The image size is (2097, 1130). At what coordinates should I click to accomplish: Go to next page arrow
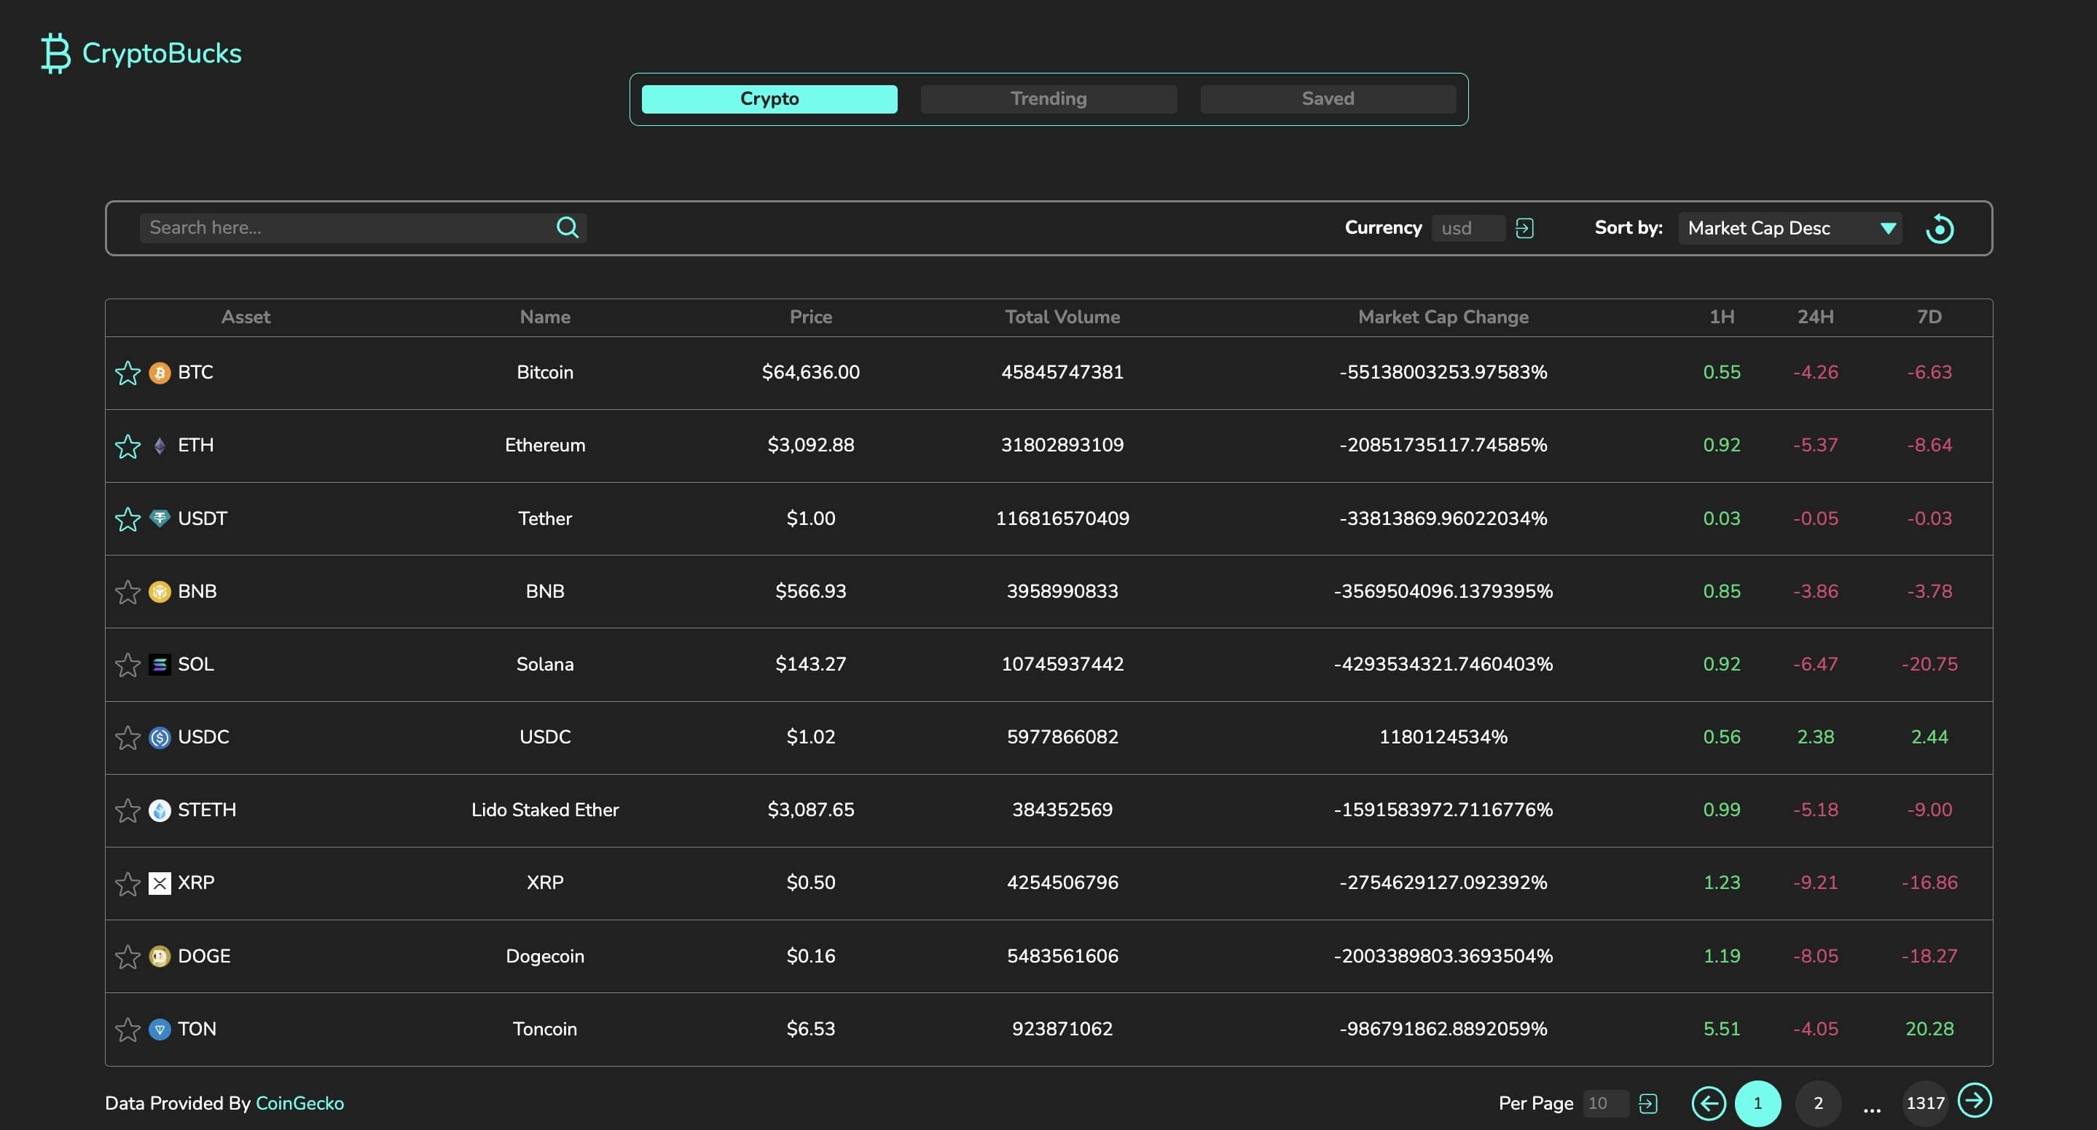1975,1101
